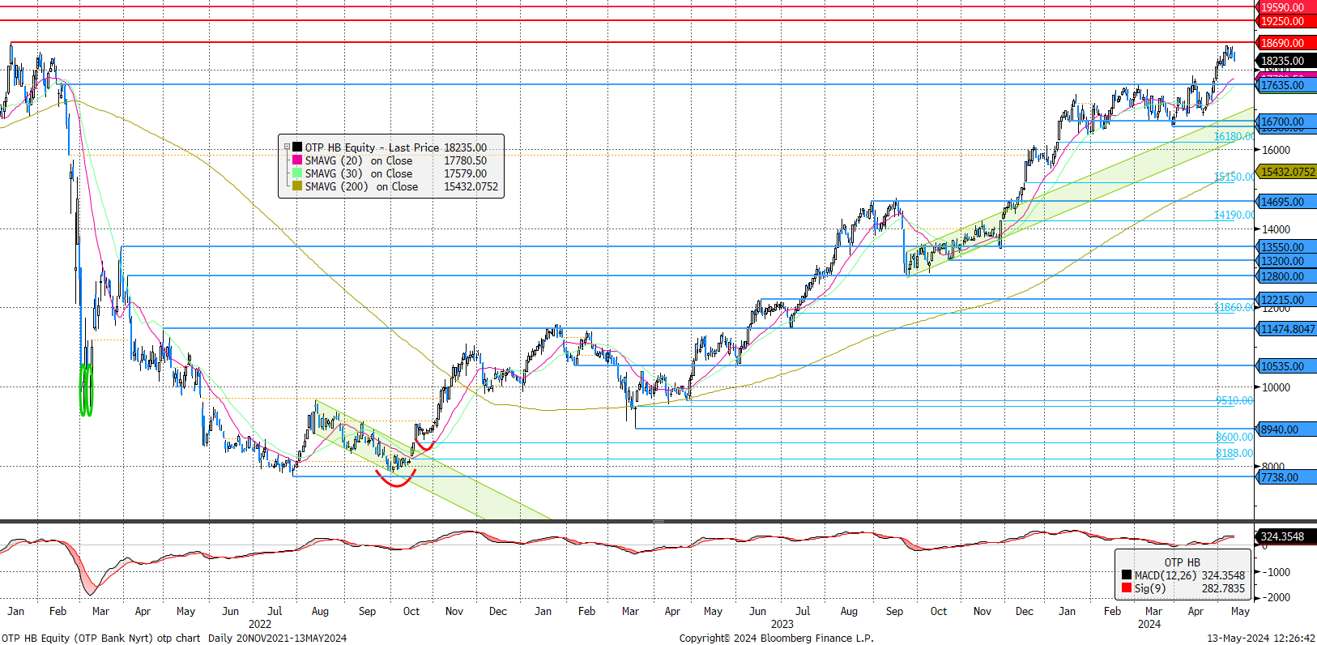This screenshot has height=645, width=1317.
Task: Click the blue 7738.00 level label
Action: (x=1287, y=477)
